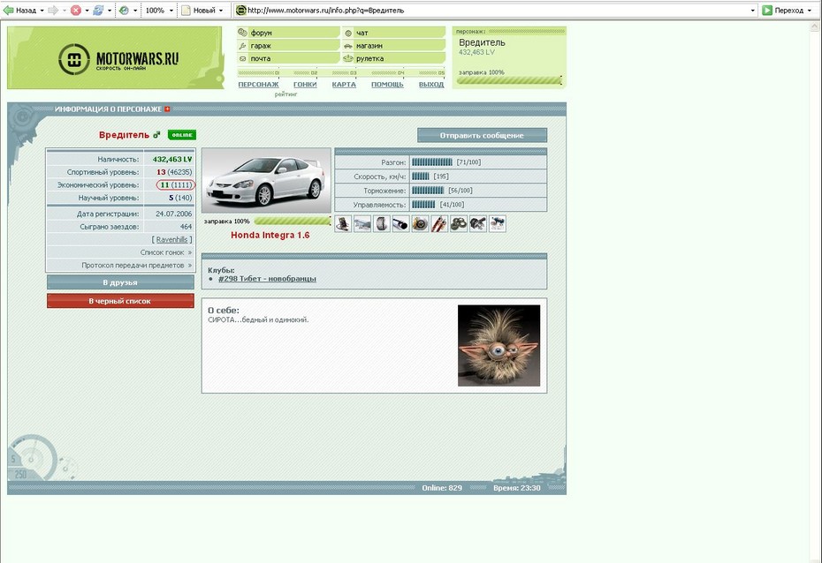Click the refresh page icon
The image size is (822, 563).
click(x=98, y=10)
